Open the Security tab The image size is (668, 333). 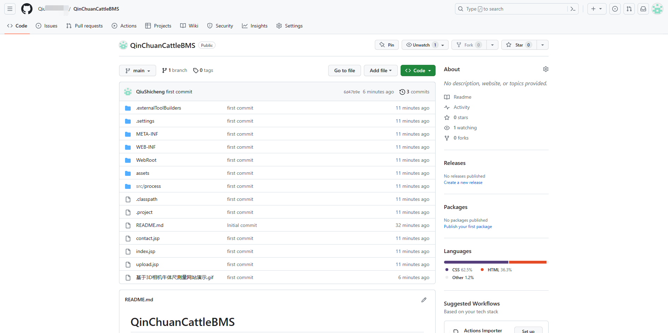220,26
